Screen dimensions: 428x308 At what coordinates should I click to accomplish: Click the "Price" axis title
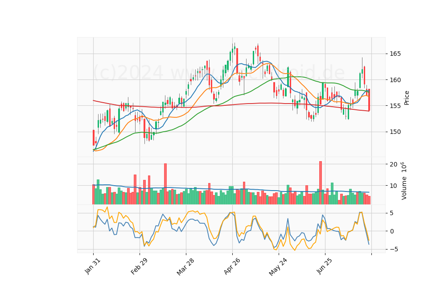pos(407,98)
